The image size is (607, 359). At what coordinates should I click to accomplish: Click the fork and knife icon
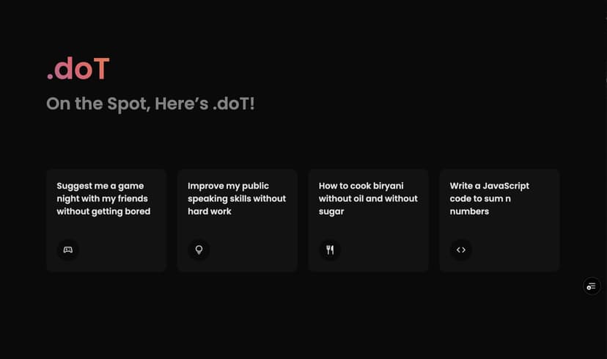coord(330,250)
